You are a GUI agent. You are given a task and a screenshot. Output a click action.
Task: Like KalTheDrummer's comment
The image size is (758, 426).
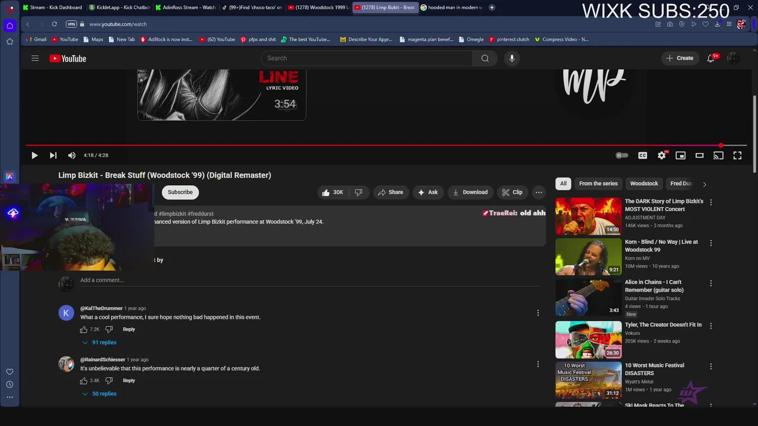coord(83,330)
